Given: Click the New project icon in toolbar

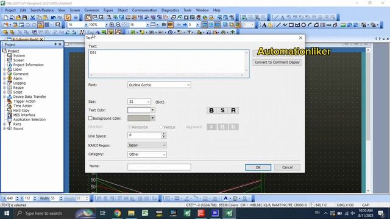Looking at the screenshot, I should coord(5,18).
